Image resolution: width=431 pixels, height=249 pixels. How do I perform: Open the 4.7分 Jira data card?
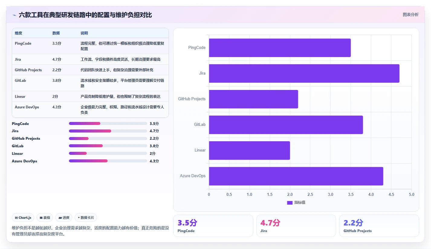[x=296, y=226]
